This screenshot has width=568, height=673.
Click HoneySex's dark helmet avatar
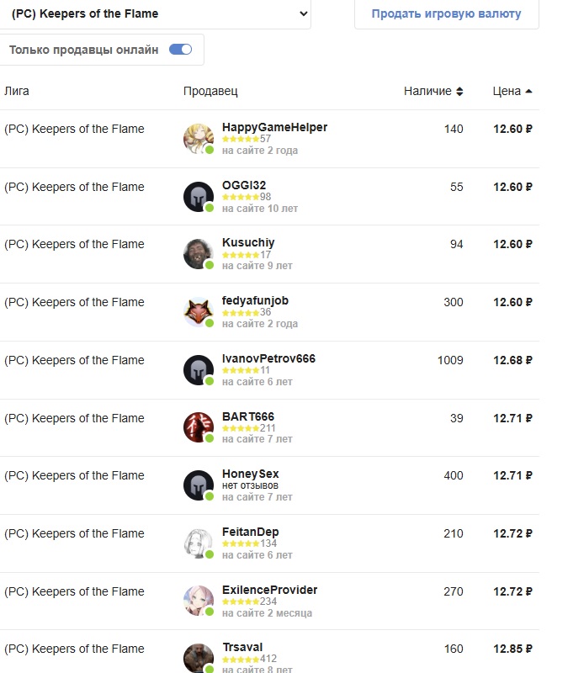[199, 485]
